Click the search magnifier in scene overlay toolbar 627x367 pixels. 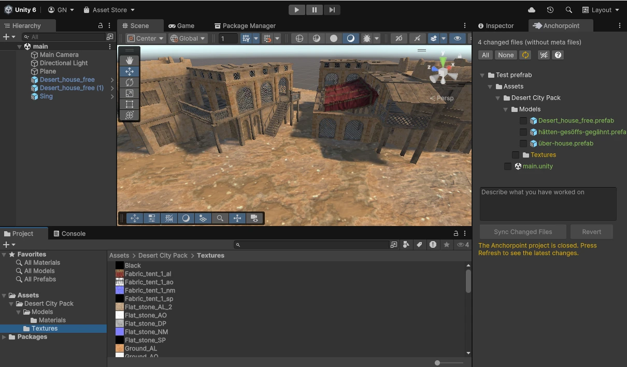[220, 218]
